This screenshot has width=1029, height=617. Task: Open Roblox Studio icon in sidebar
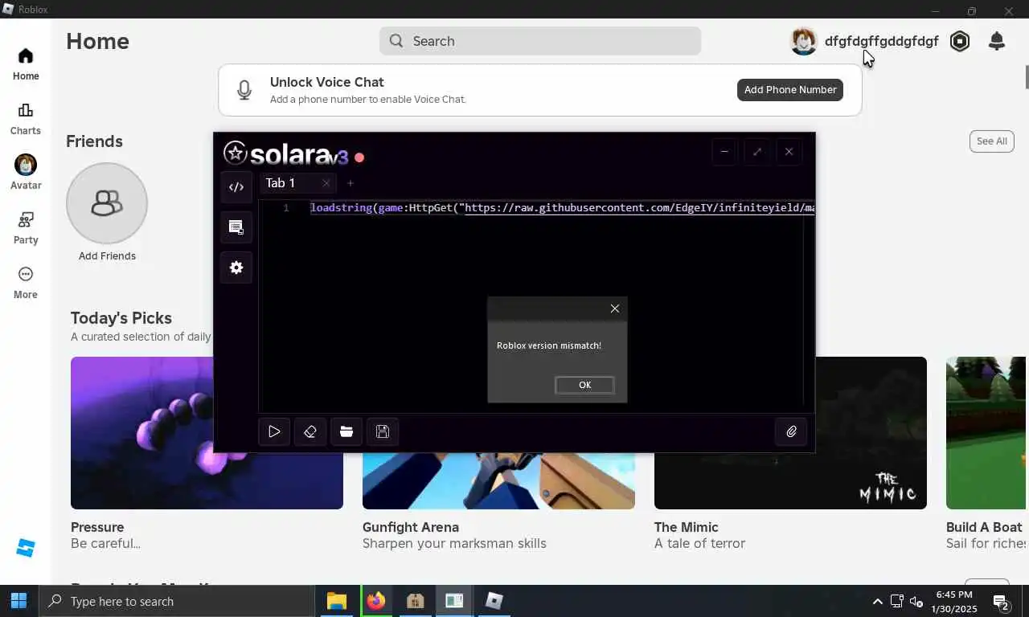coord(26,548)
